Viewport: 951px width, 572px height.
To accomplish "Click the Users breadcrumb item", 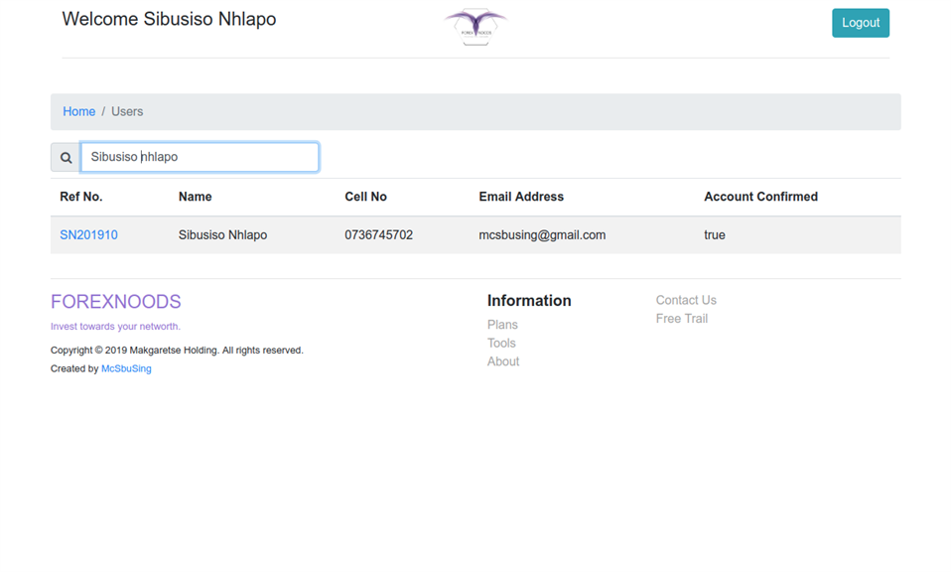I will tap(127, 111).
